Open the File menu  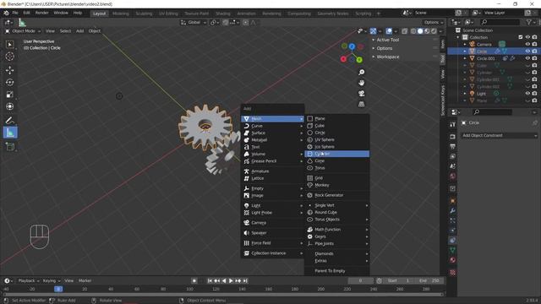point(15,13)
